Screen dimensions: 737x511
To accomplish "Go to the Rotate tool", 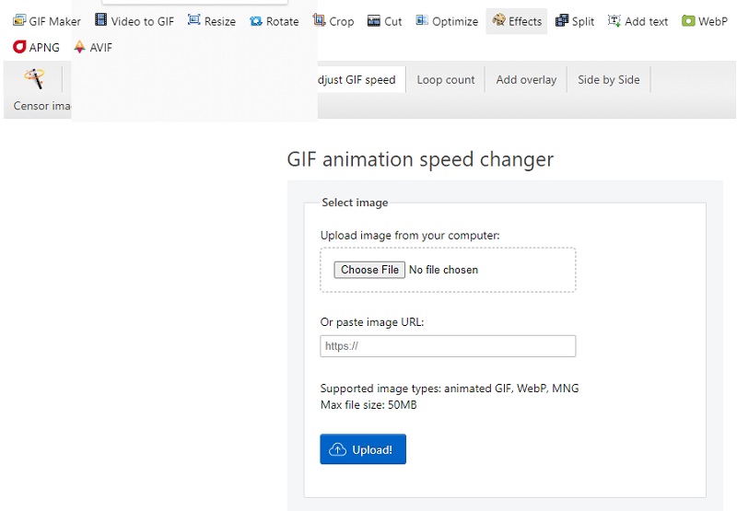I will tap(274, 21).
